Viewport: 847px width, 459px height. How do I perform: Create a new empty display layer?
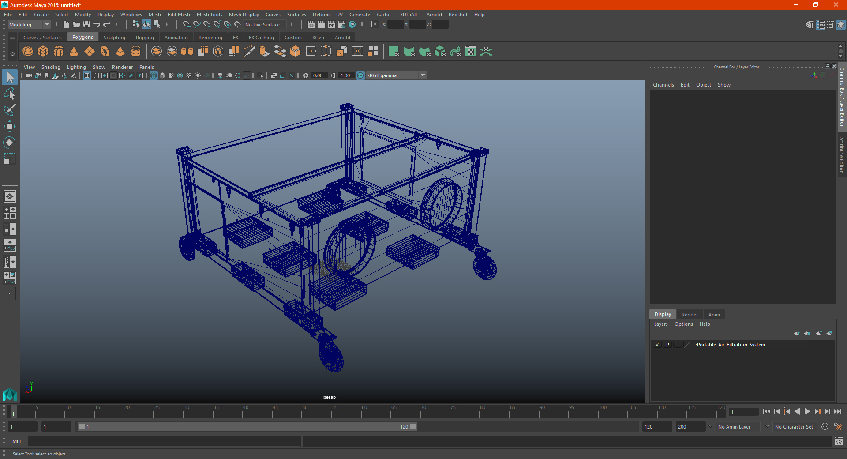click(x=819, y=333)
